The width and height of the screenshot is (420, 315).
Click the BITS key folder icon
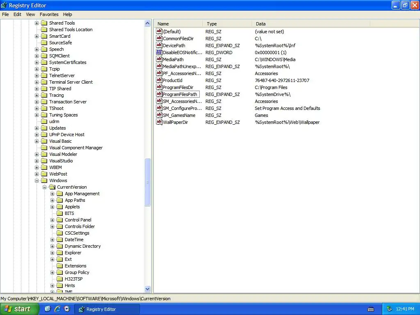60,213
